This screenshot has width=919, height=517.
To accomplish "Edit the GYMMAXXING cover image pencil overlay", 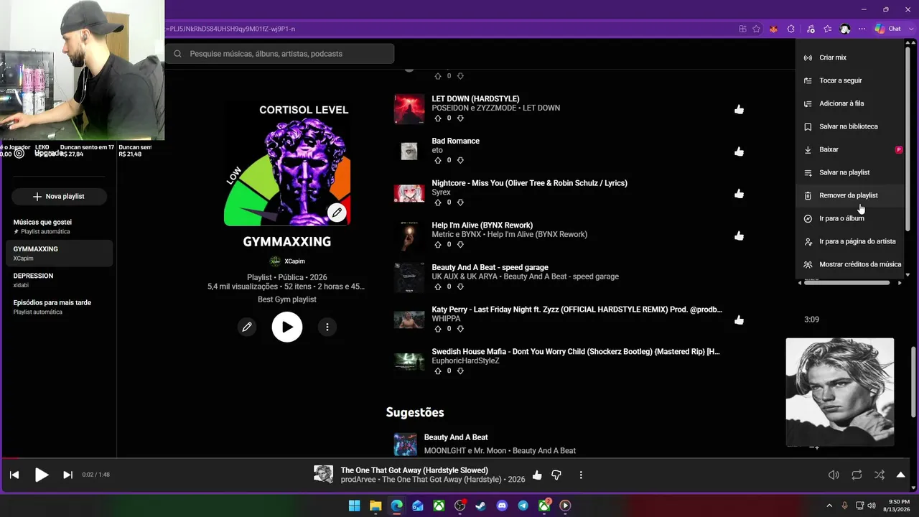I will pyautogui.click(x=337, y=213).
